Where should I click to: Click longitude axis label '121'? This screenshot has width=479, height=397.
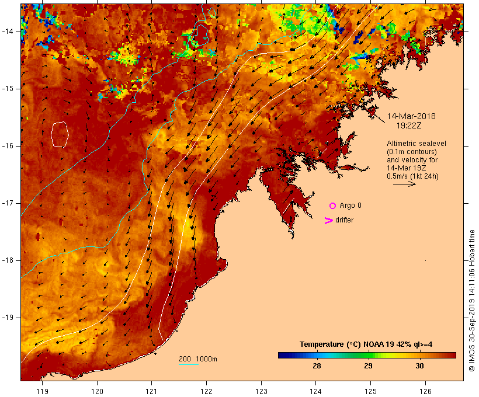[151, 391]
